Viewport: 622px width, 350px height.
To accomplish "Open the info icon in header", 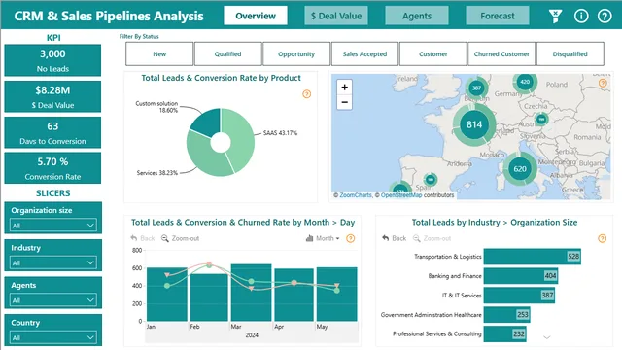I will click(581, 16).
